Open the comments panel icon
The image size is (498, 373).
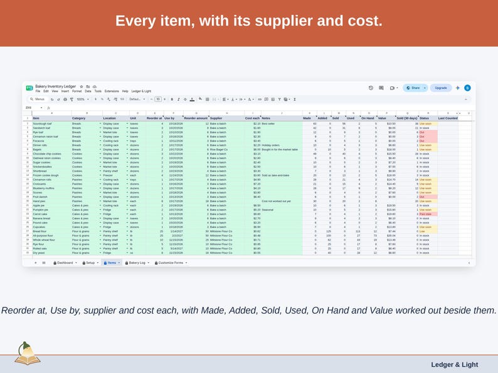[x=381, y=88]
